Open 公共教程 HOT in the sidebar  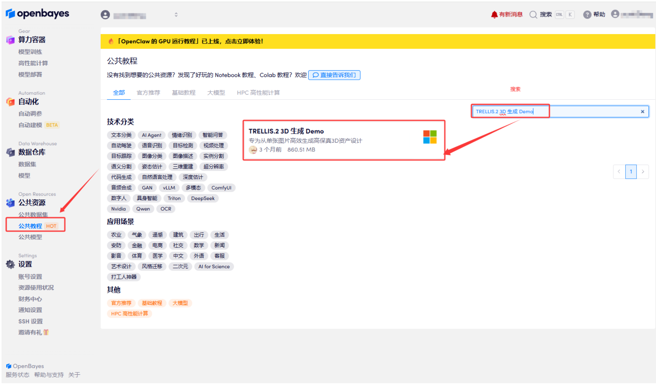pyautogui.click(x=38, y=226)
